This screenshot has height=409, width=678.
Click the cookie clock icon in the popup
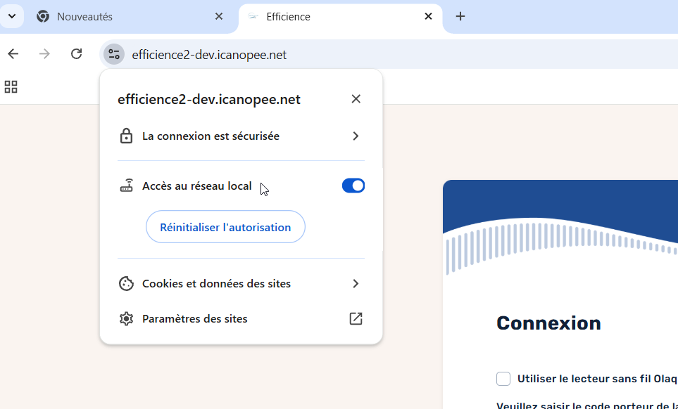(x=126, y=283)
